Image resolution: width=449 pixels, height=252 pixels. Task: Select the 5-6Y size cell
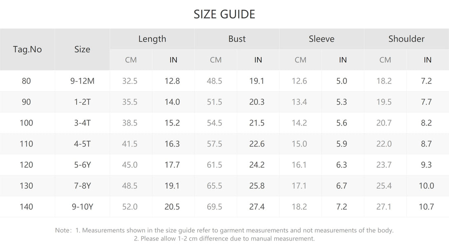(82, 165)
